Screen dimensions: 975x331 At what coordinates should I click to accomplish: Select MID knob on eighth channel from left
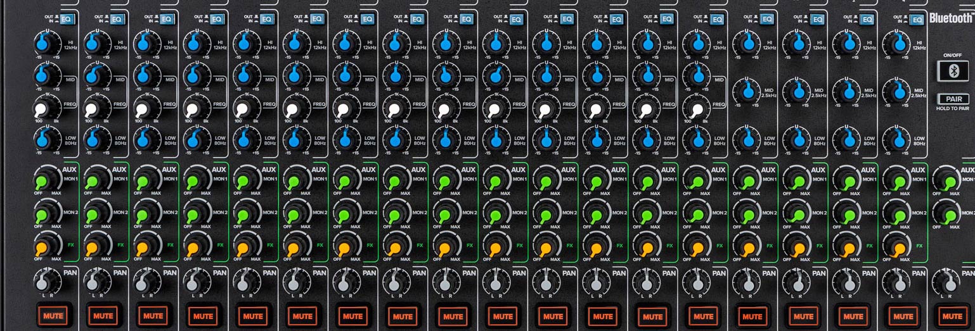pyautogui.click(x=394, y=76)
